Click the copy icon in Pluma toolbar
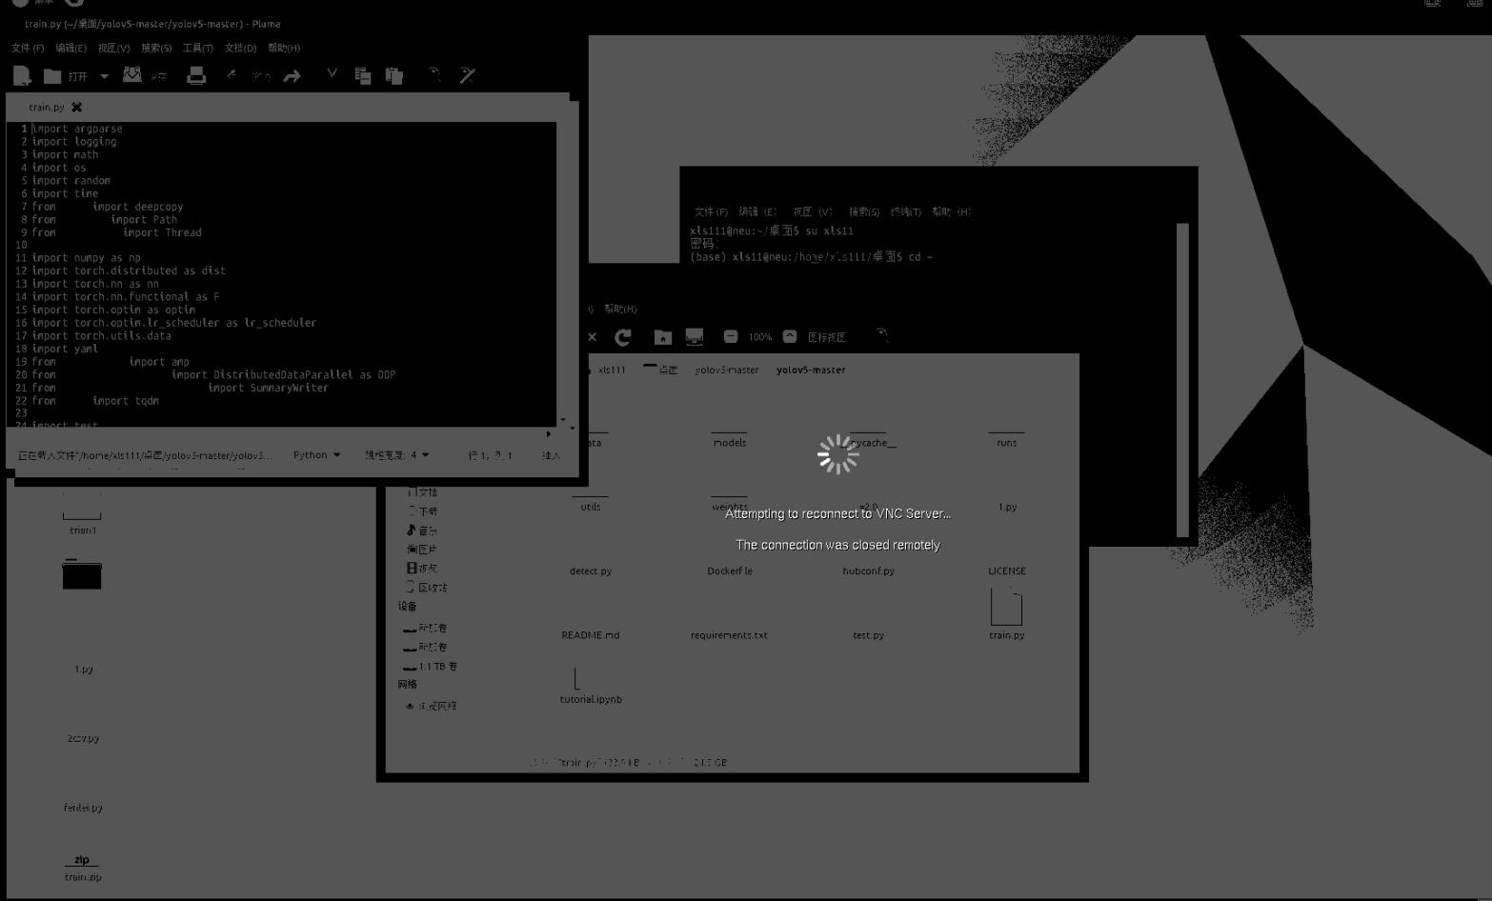This screenshot has height=901, width=1492. pyautogui.click(x=363, y=76)
